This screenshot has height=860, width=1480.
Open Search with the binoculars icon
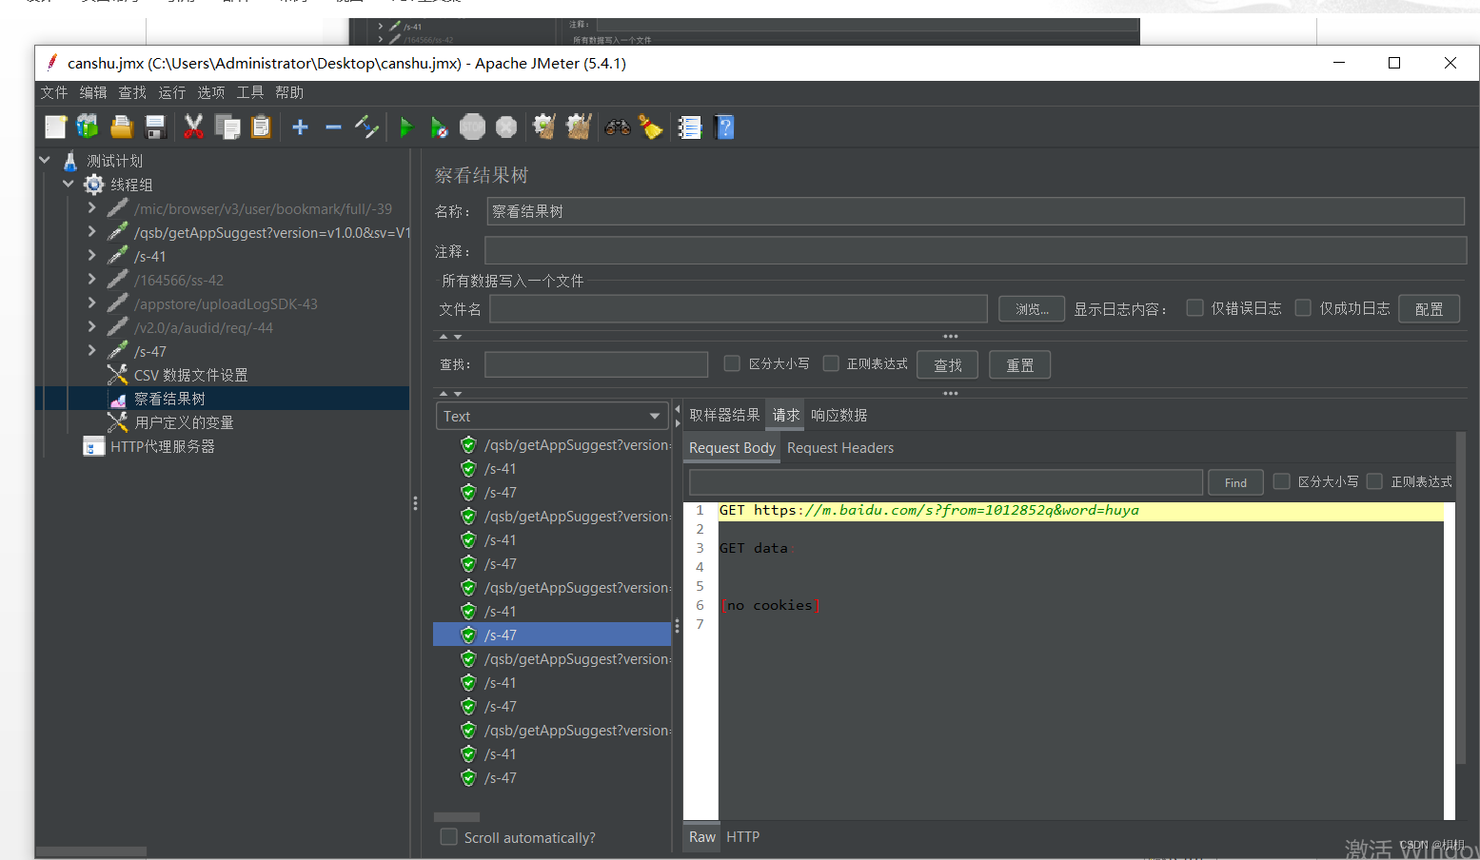pos(618,127)
